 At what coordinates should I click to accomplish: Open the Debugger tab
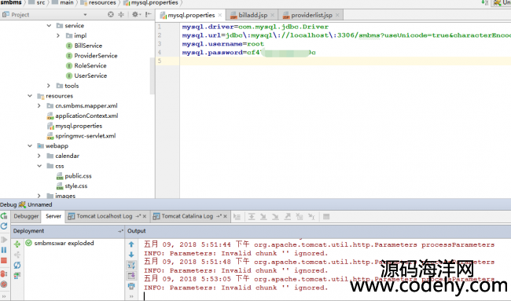[x=26, y=216]
